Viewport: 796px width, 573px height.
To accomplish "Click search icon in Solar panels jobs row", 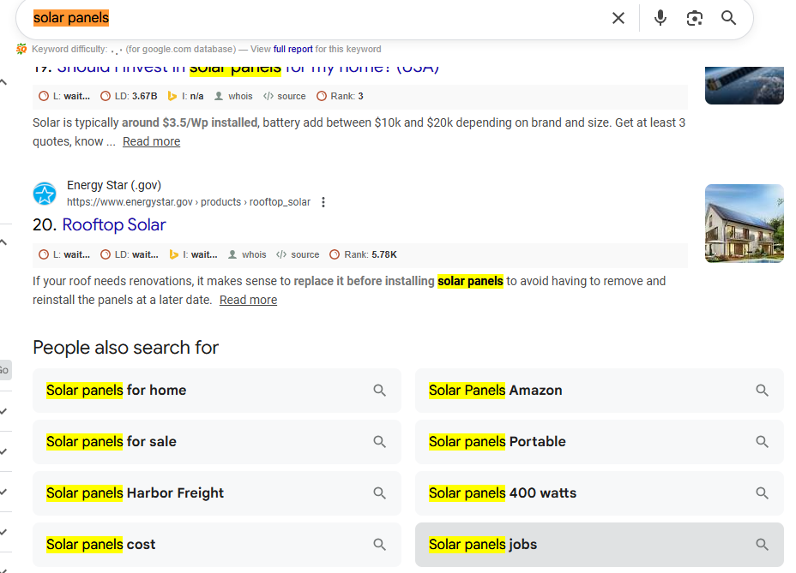I will [x=762, y=545].
